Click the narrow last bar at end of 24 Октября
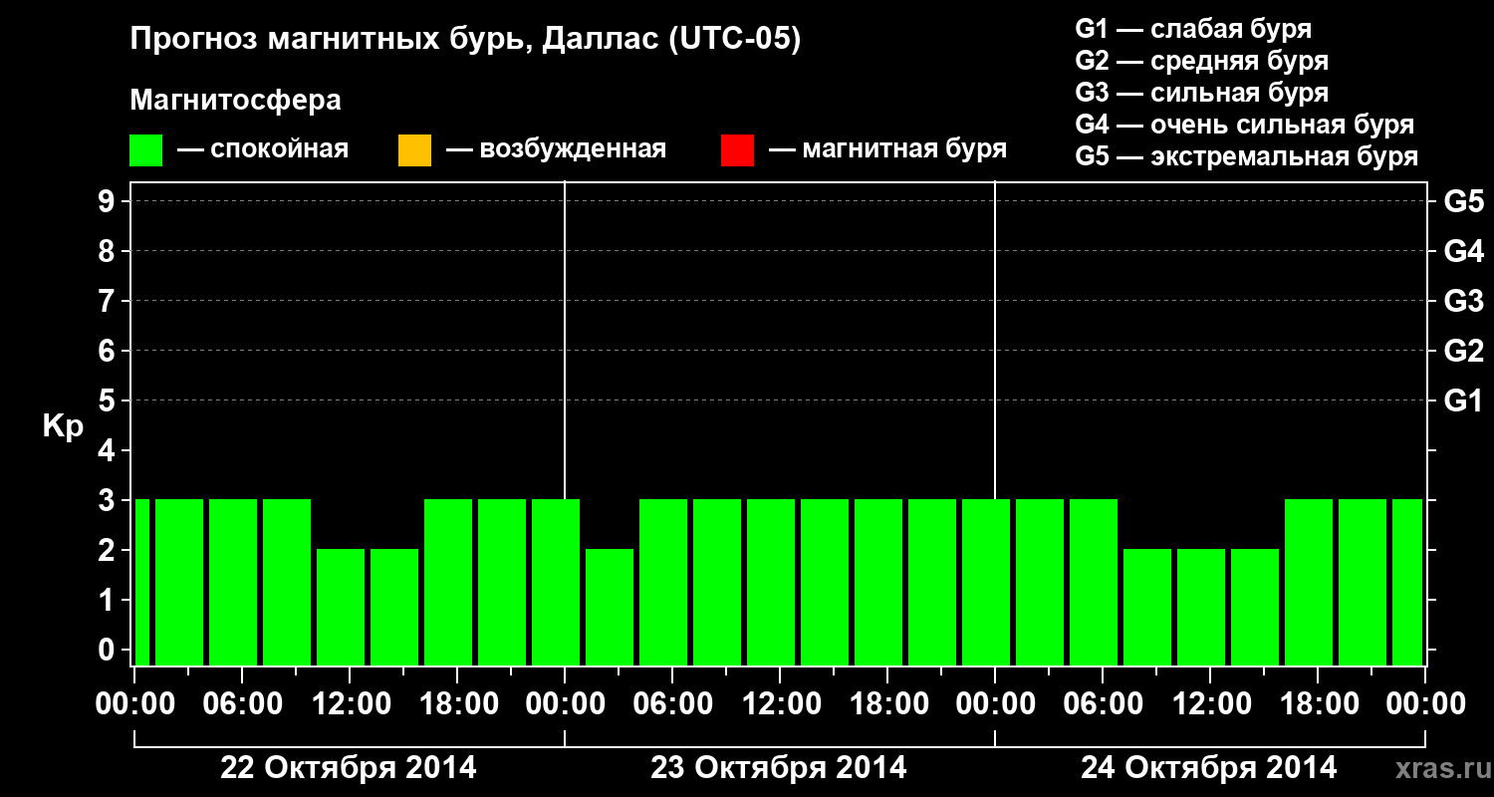The height and width of the screenshot is (797, 1494). pos(1407,582)
